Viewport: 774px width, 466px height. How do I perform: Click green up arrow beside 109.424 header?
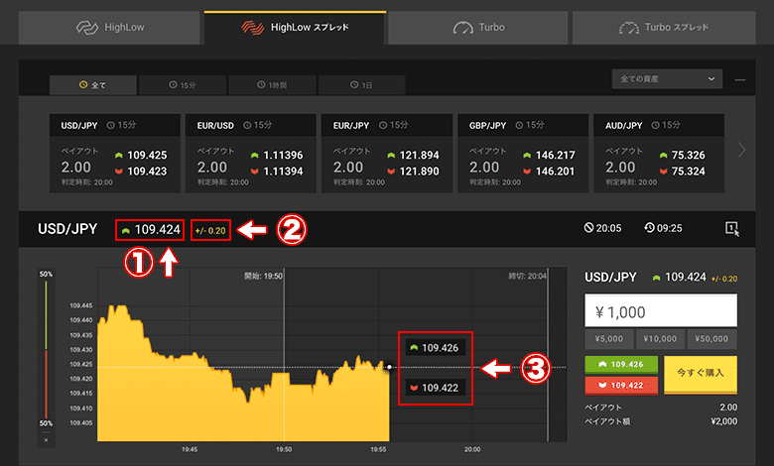[x=126, y=230]
